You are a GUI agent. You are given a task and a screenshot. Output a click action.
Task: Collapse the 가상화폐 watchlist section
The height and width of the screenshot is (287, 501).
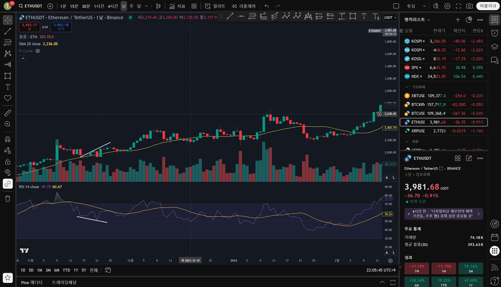pos(407,87)
